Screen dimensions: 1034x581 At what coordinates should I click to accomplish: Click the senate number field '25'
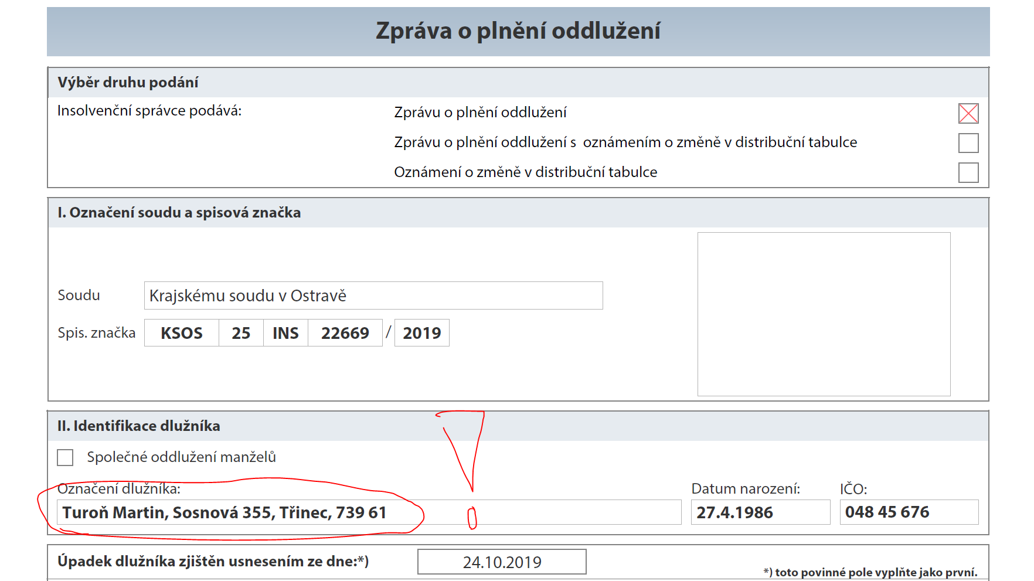[241, 333]
